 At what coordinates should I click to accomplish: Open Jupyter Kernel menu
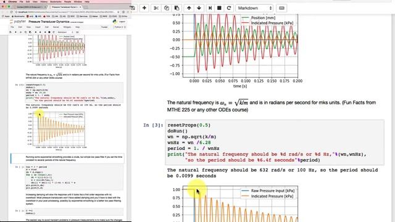(56, 27)
